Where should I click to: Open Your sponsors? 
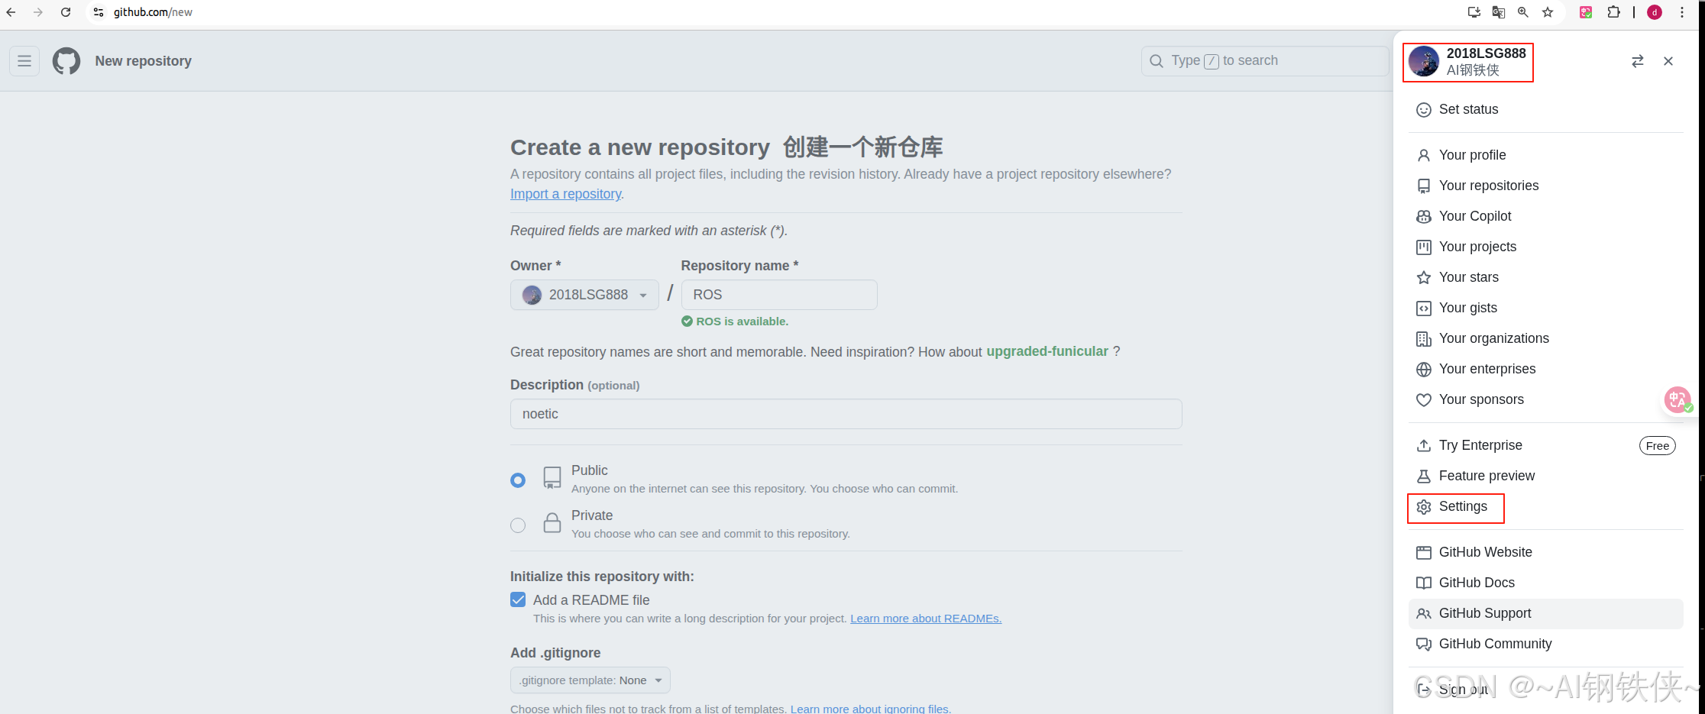tap(1546, 399)
